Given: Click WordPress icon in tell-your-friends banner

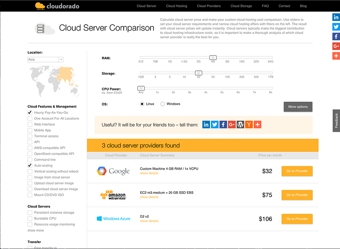Looking at the screenshot, I should [x=240, y=124].
